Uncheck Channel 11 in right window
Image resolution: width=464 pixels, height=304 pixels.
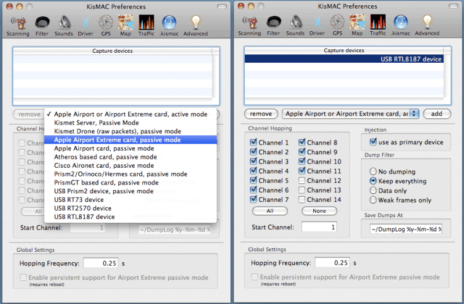click(302, 171)
